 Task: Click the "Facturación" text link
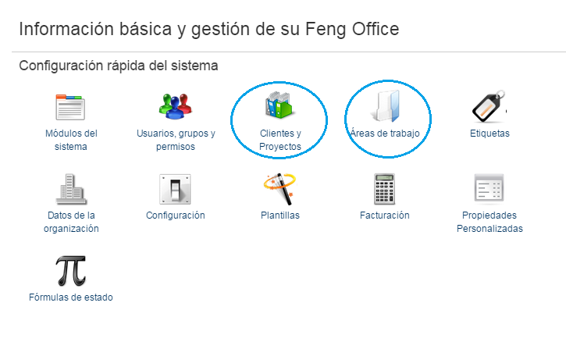point(385,216)
